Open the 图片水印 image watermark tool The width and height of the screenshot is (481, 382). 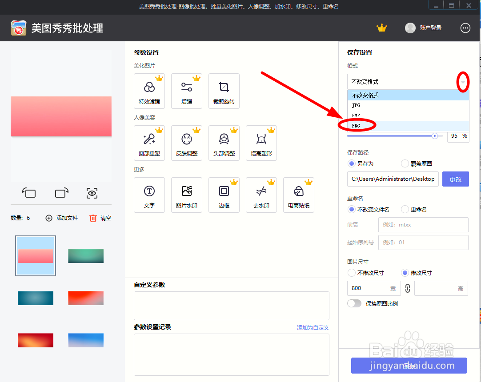[x=187, y=195]
